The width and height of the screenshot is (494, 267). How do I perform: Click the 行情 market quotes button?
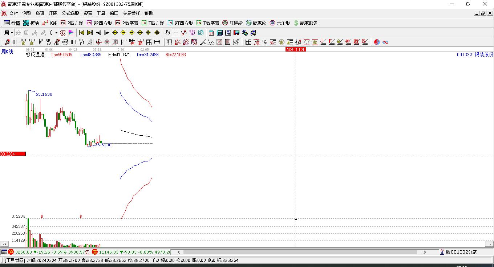click(12, 23)
